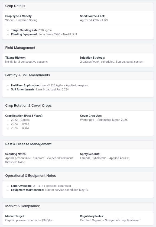The width and height of the screenshot is (156, 227).
Task: Select the AgriSeed #2025-HRS seed lot text
Action: (x=94, y=20)
